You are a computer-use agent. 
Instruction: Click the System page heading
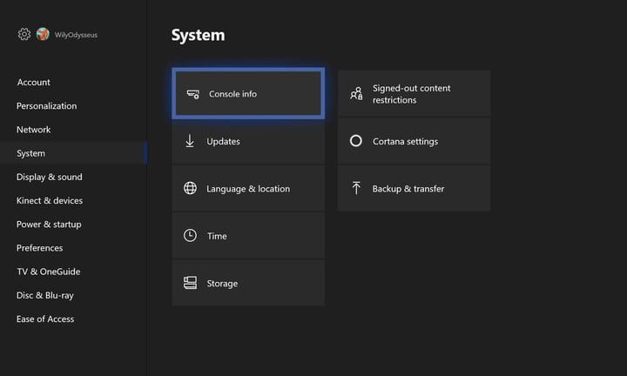[198, 35]
